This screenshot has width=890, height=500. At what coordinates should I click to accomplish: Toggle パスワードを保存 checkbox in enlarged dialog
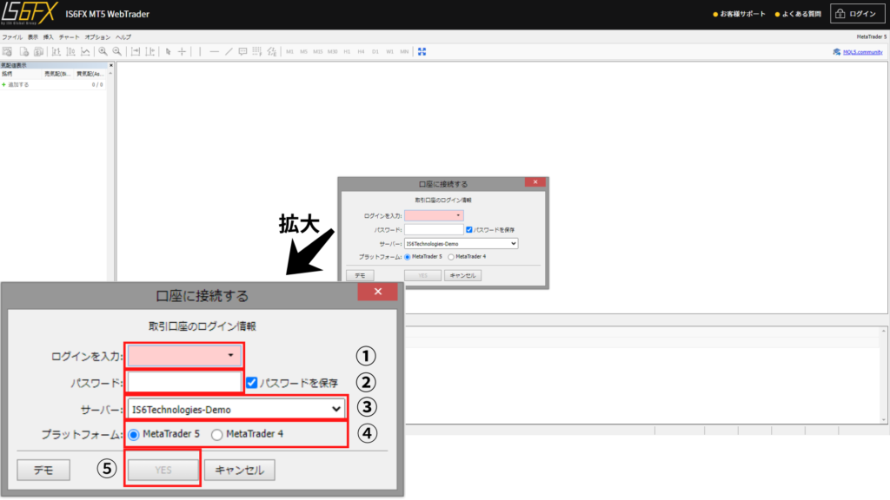(251, 383)
